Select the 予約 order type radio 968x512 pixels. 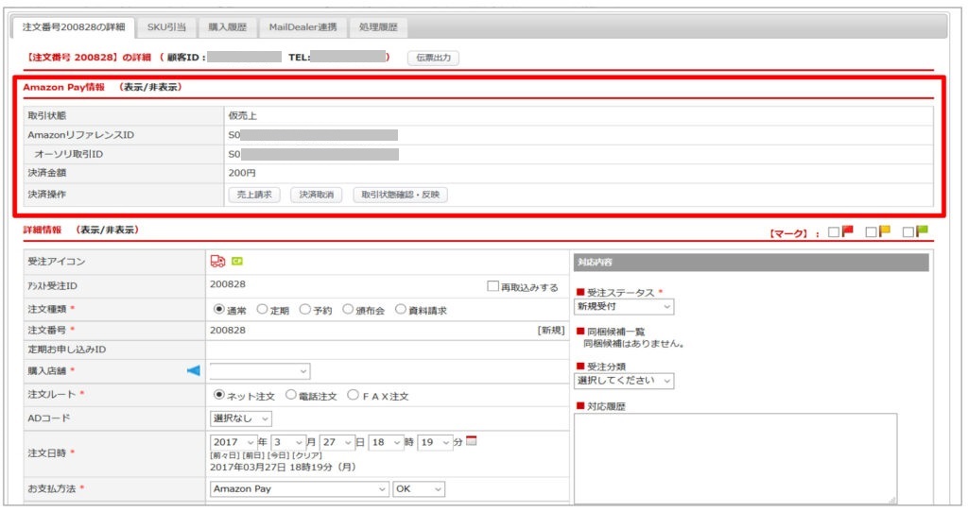point(305,309)
